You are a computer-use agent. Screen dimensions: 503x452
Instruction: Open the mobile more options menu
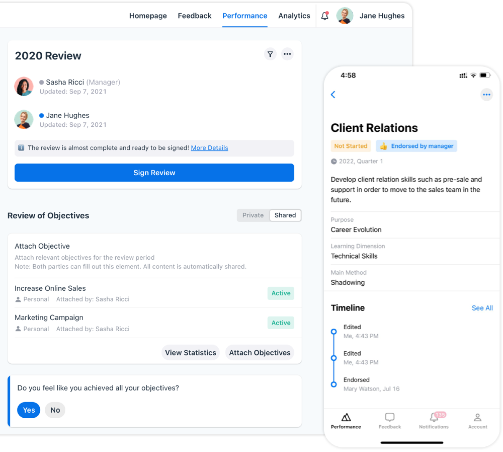coord(486,95)
